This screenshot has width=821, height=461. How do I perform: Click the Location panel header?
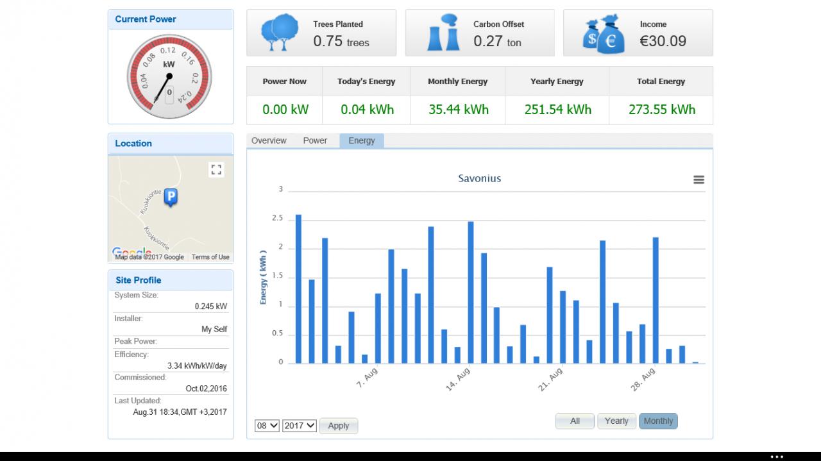pos(171,144)
